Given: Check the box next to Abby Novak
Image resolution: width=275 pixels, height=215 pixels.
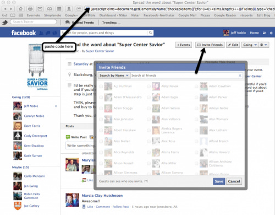Looking at the screenshot, I should point(148,87).
